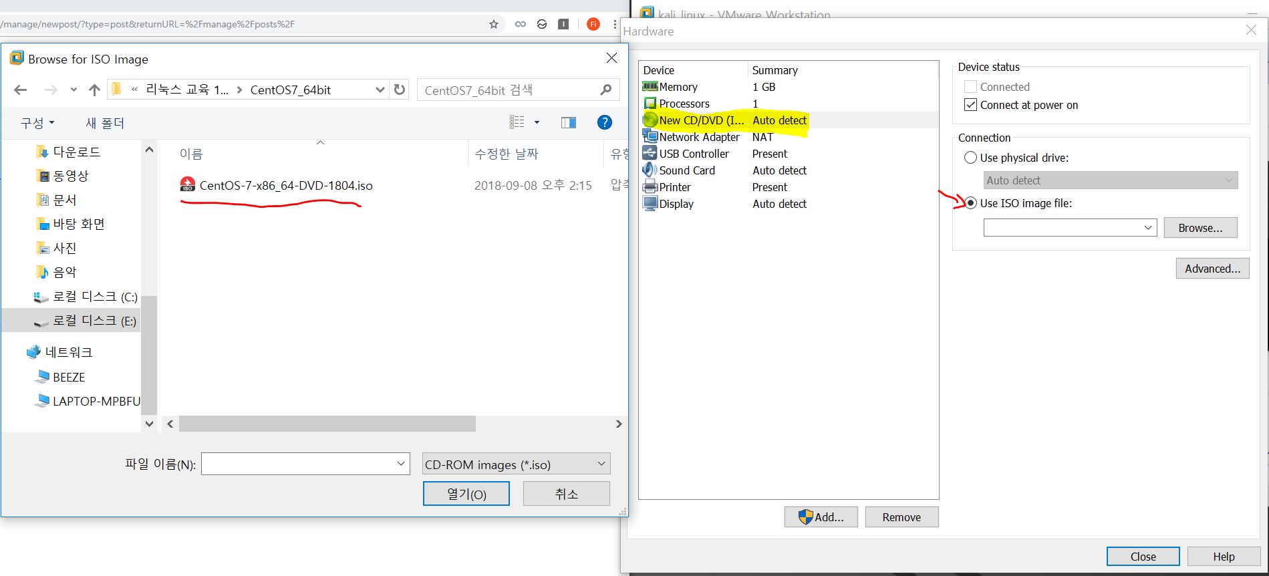Select Use physical drive radio button
Viewport: 1269px width, 576px height.
(970, 158)
